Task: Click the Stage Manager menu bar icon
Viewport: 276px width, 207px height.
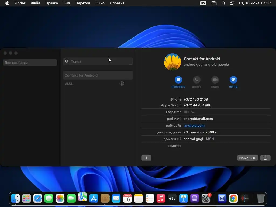Action: [x=214, y=3]
